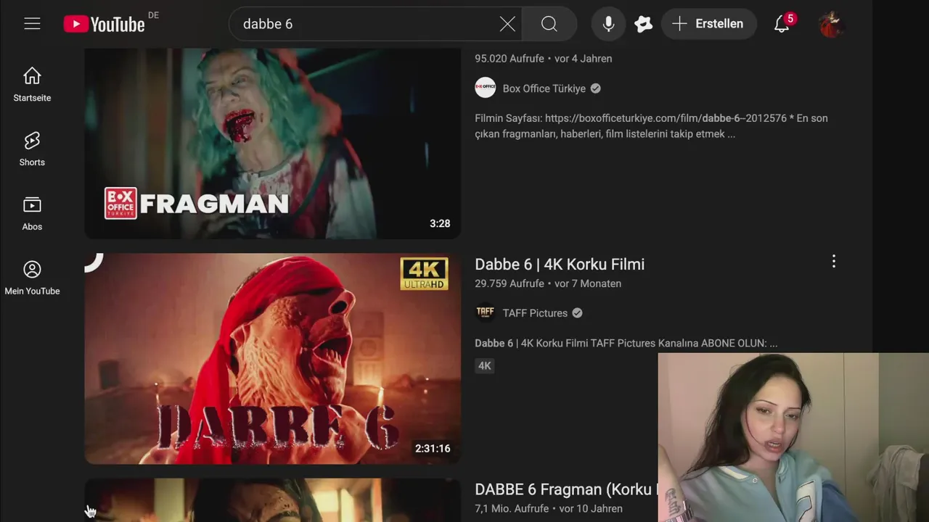Click the TAFF Pictures channel avatar

point(486,312)
